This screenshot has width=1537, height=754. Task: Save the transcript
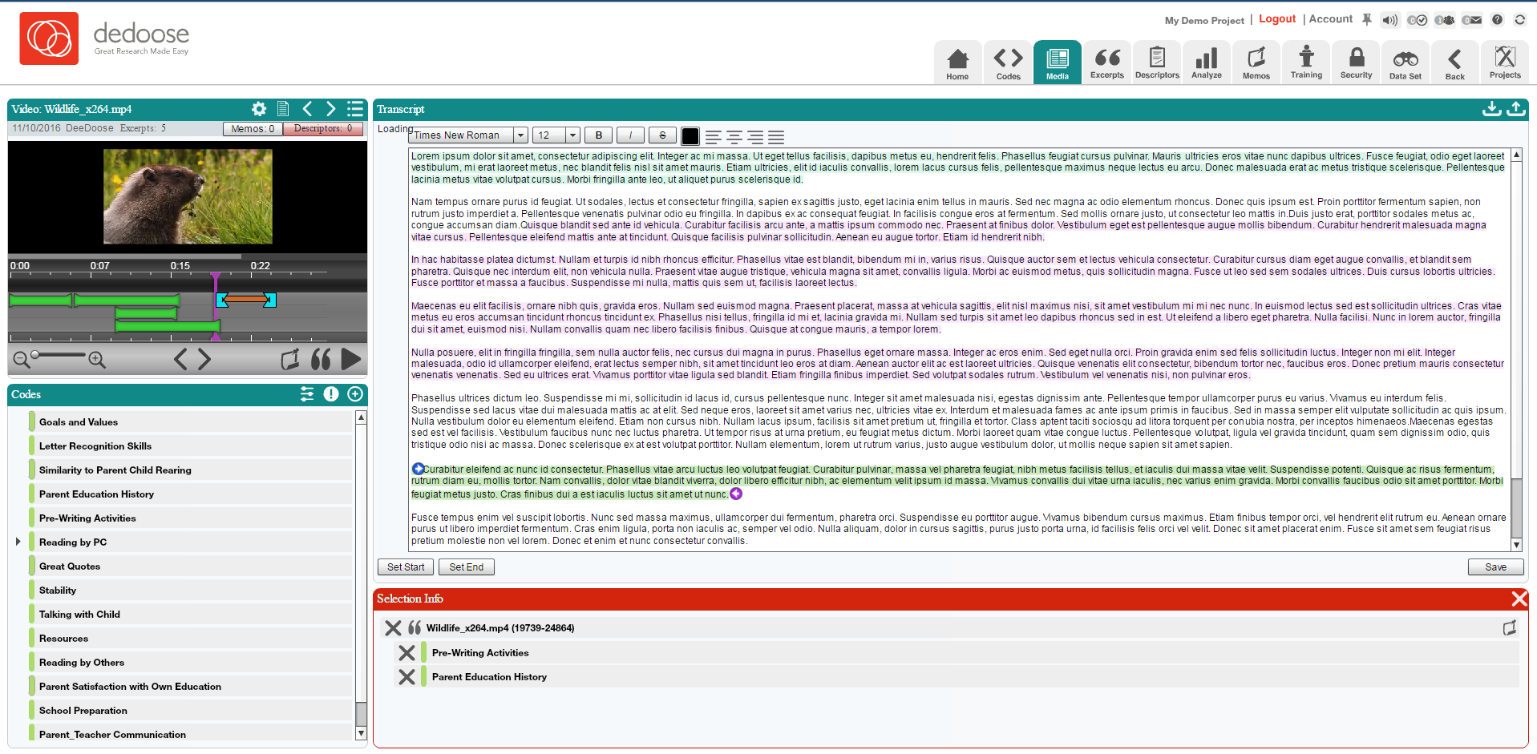click(x=1496, y=567)
